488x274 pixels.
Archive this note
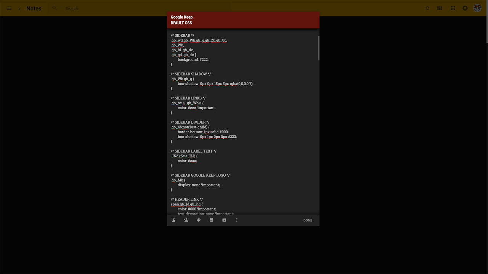pos(224,220)
